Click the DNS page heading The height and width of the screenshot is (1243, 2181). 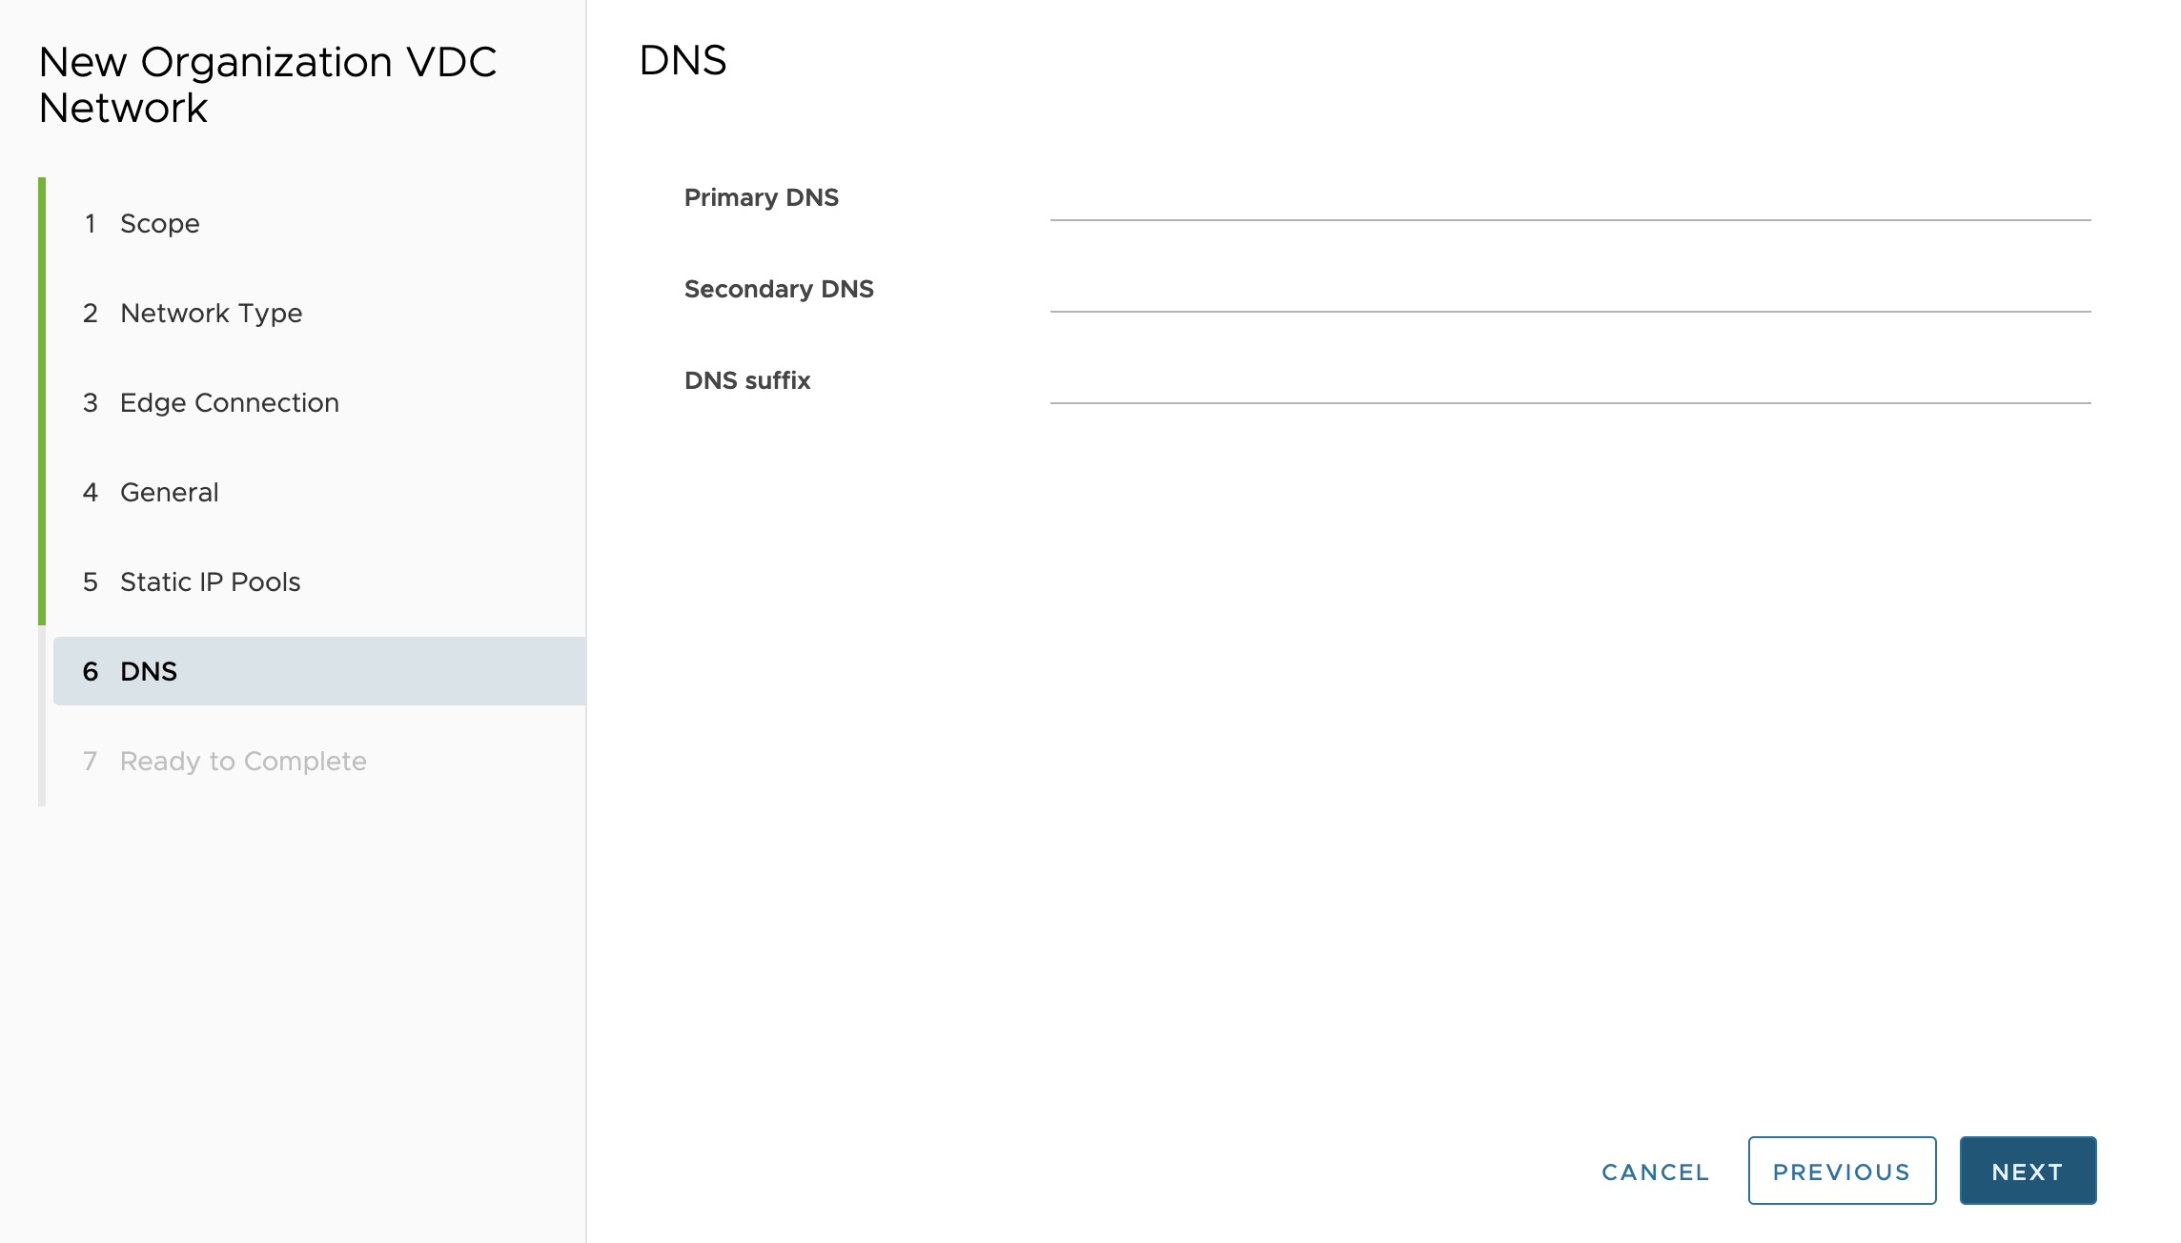683,60
